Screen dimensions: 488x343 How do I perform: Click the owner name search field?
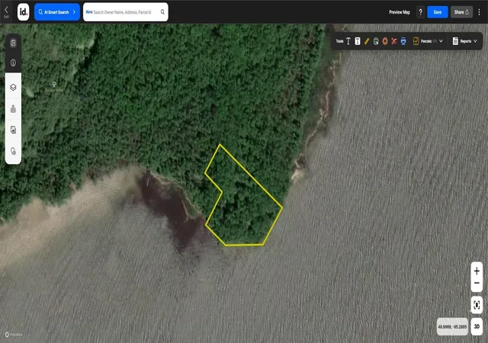click(x=126, y=12)
